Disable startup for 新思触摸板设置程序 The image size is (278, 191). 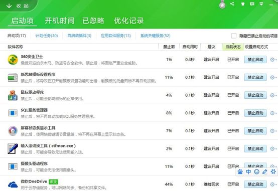pos(255,77)
